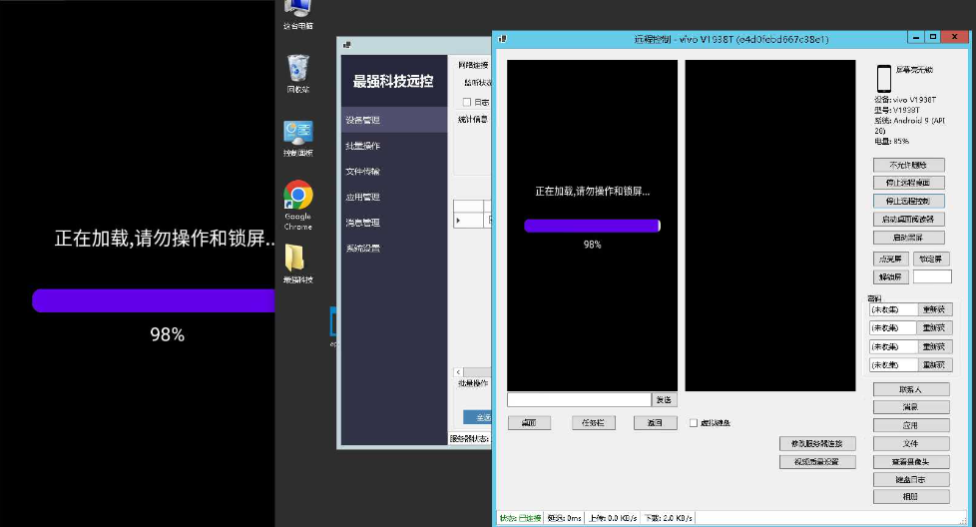
Task: Click the 任务栏 button
Action: [x=593, y=423]
